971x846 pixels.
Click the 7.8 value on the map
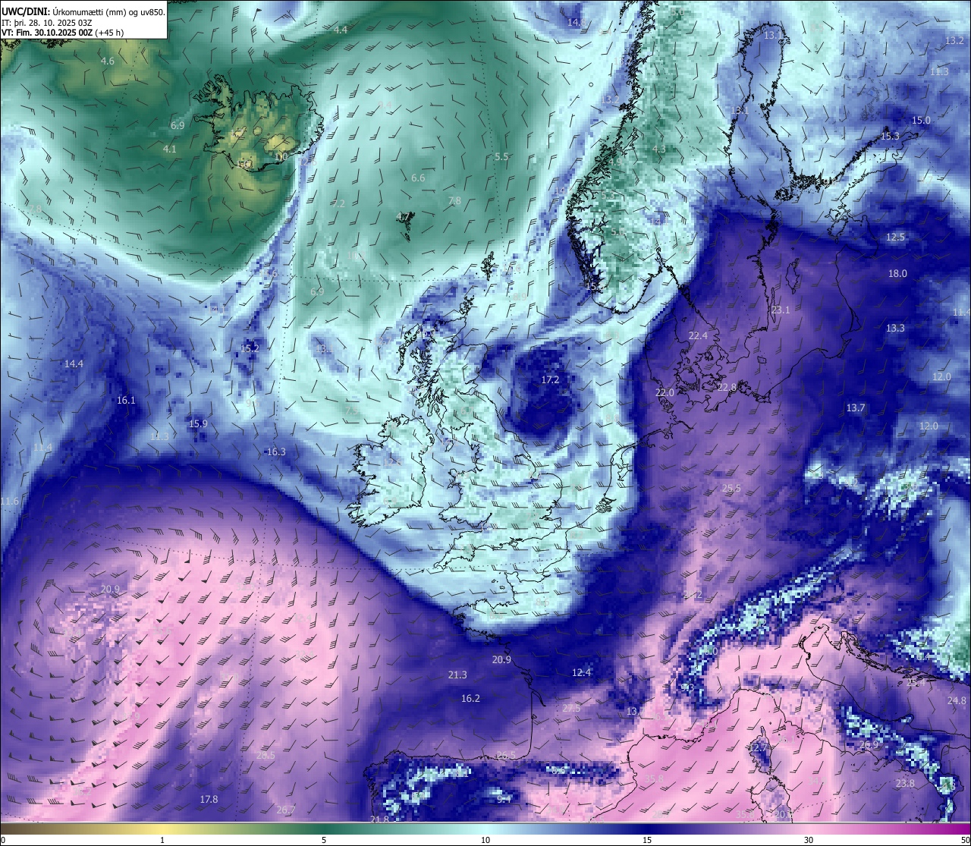coord(454,200)
